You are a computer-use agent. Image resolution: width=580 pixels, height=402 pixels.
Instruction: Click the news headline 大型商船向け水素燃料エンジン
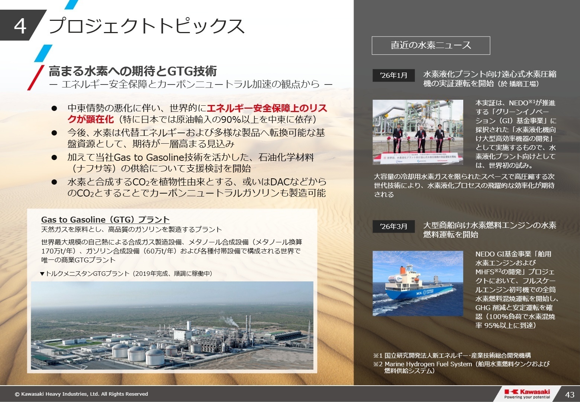pos(490,230)
